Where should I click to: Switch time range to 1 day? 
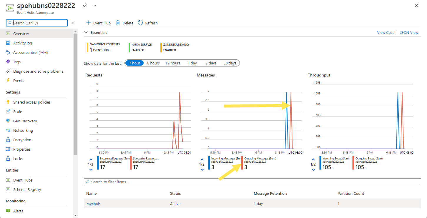[x=192, y=63]
